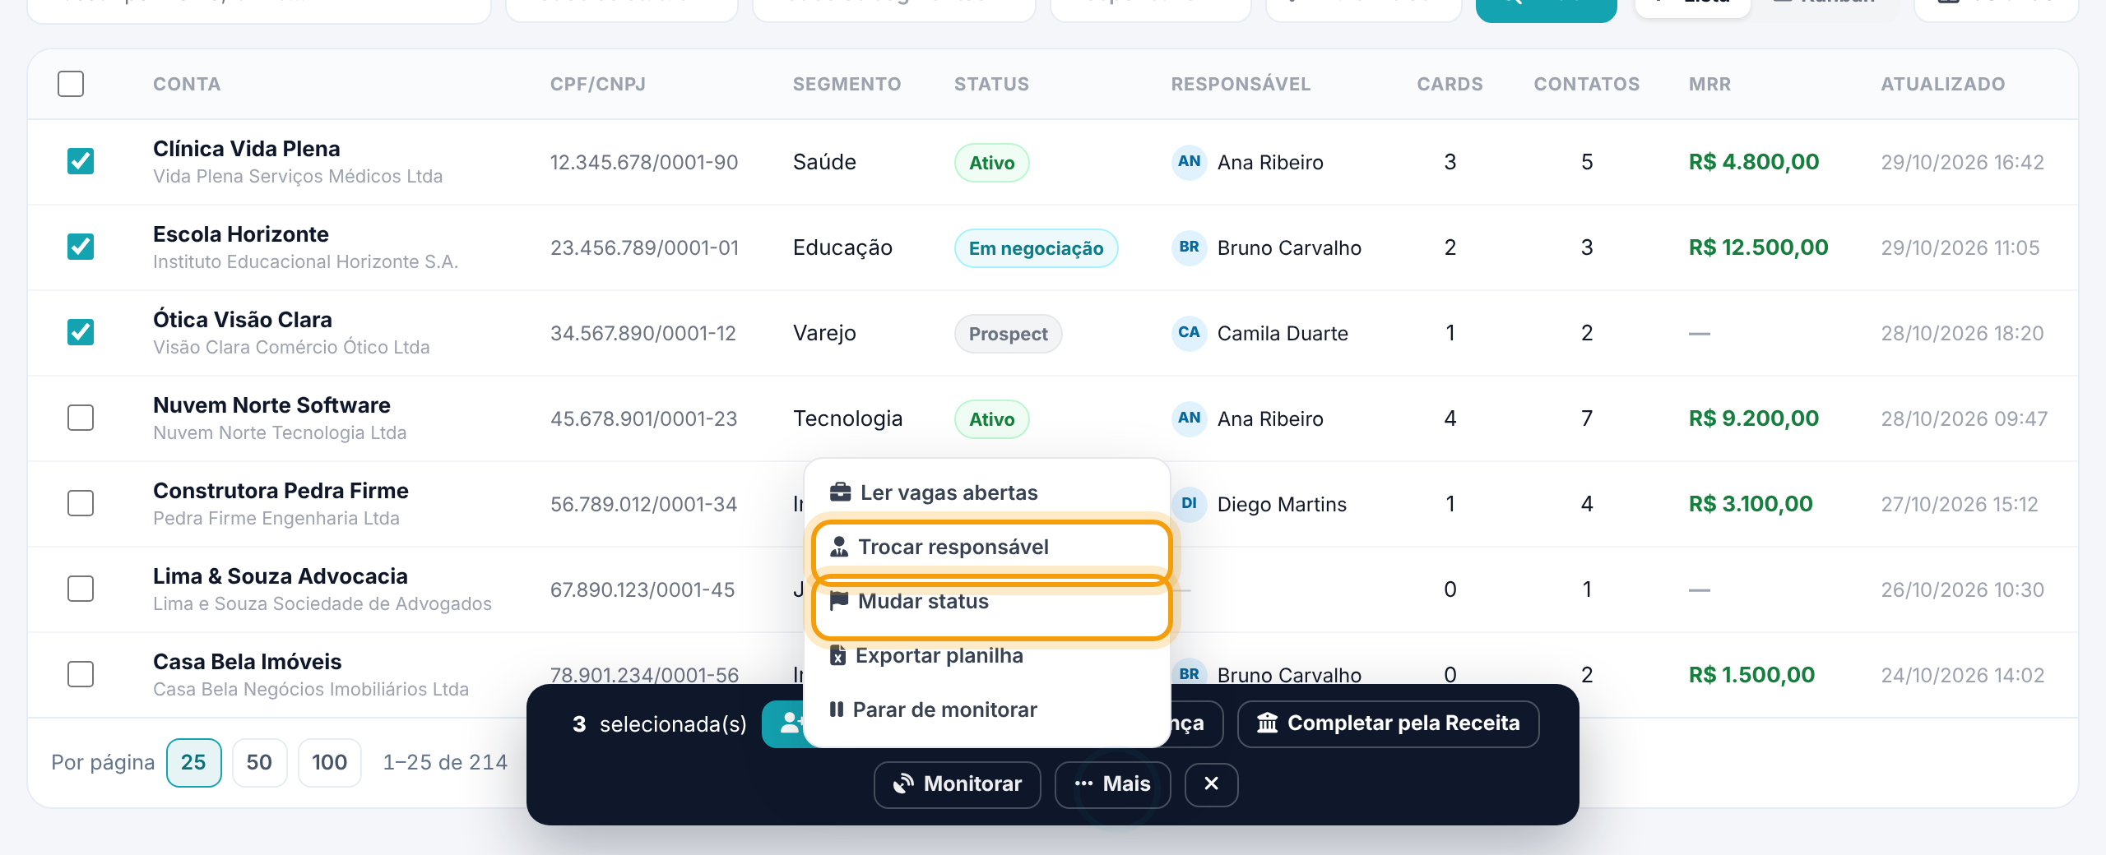This screenshot has height=855, width=2106.
Task: Click the AN avatar on Nuvem Norte Software row
Action: 1189,418
